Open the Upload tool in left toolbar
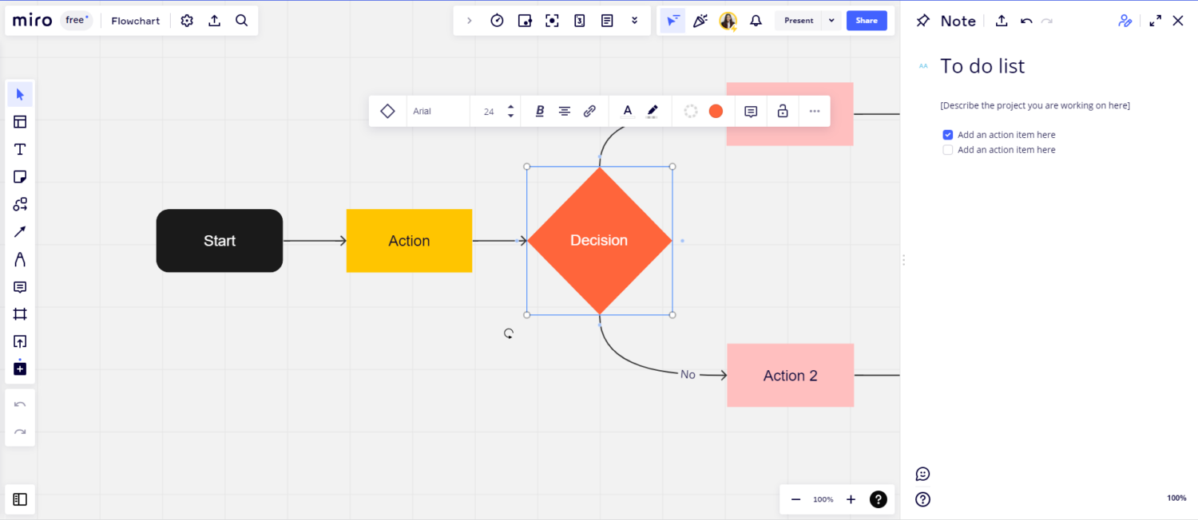The width and height of the screenshot is (1198, 520). [20, 341]
